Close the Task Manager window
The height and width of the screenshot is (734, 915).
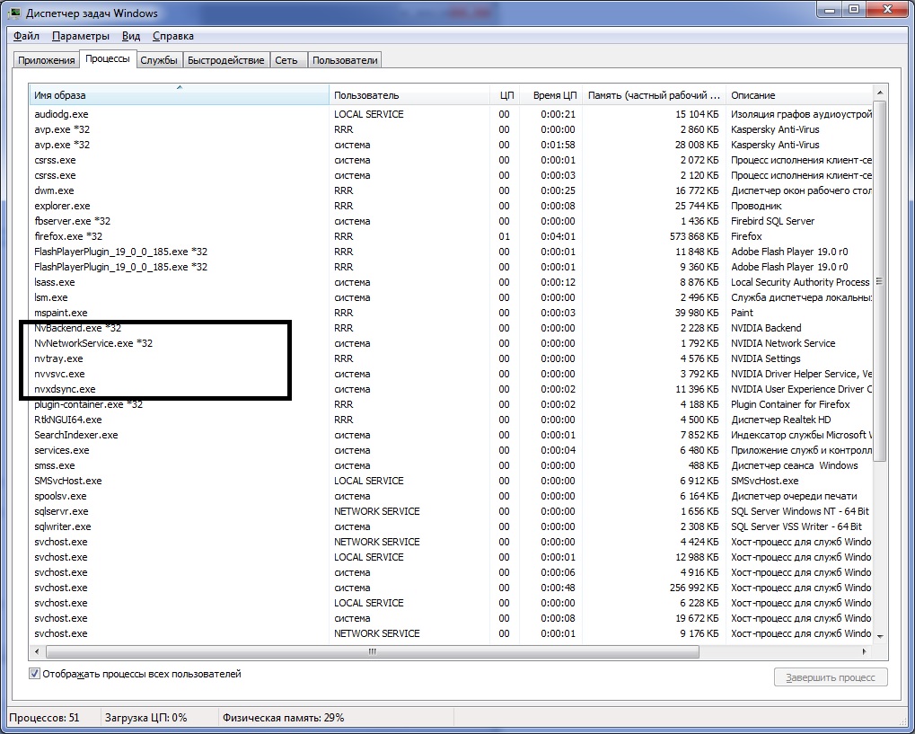(x=888, y=9)
